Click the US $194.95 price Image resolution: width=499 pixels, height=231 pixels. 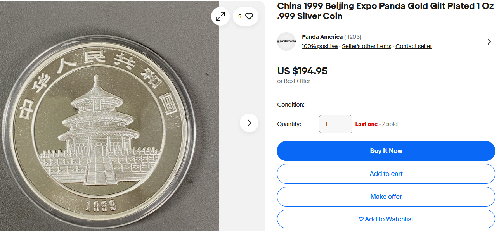[302, 71]
